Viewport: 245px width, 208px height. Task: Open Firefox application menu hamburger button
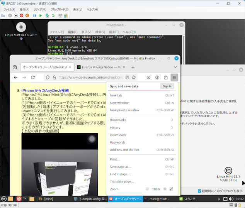pos(174,77)
